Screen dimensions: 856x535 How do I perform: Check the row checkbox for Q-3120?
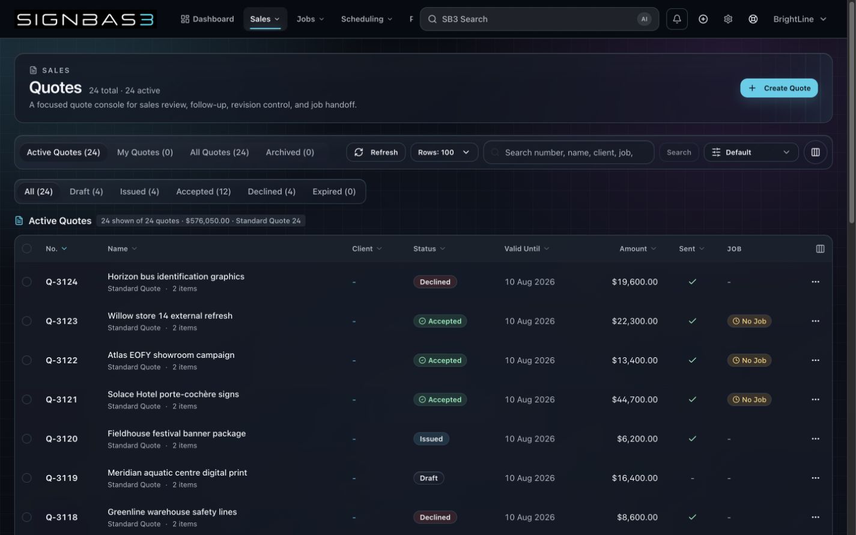point(27,439)
